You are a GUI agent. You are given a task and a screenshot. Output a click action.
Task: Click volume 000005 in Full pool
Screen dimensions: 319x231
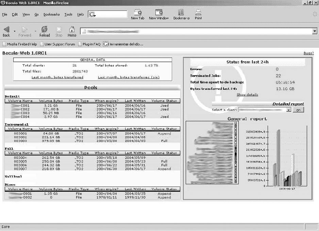click(x=20, y=161)
